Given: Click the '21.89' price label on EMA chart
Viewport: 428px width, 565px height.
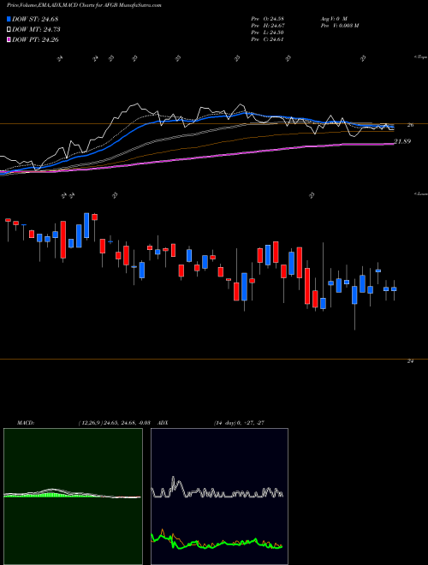Looking at the screenshot, I should pyautogui.click(x=402, y=141).
